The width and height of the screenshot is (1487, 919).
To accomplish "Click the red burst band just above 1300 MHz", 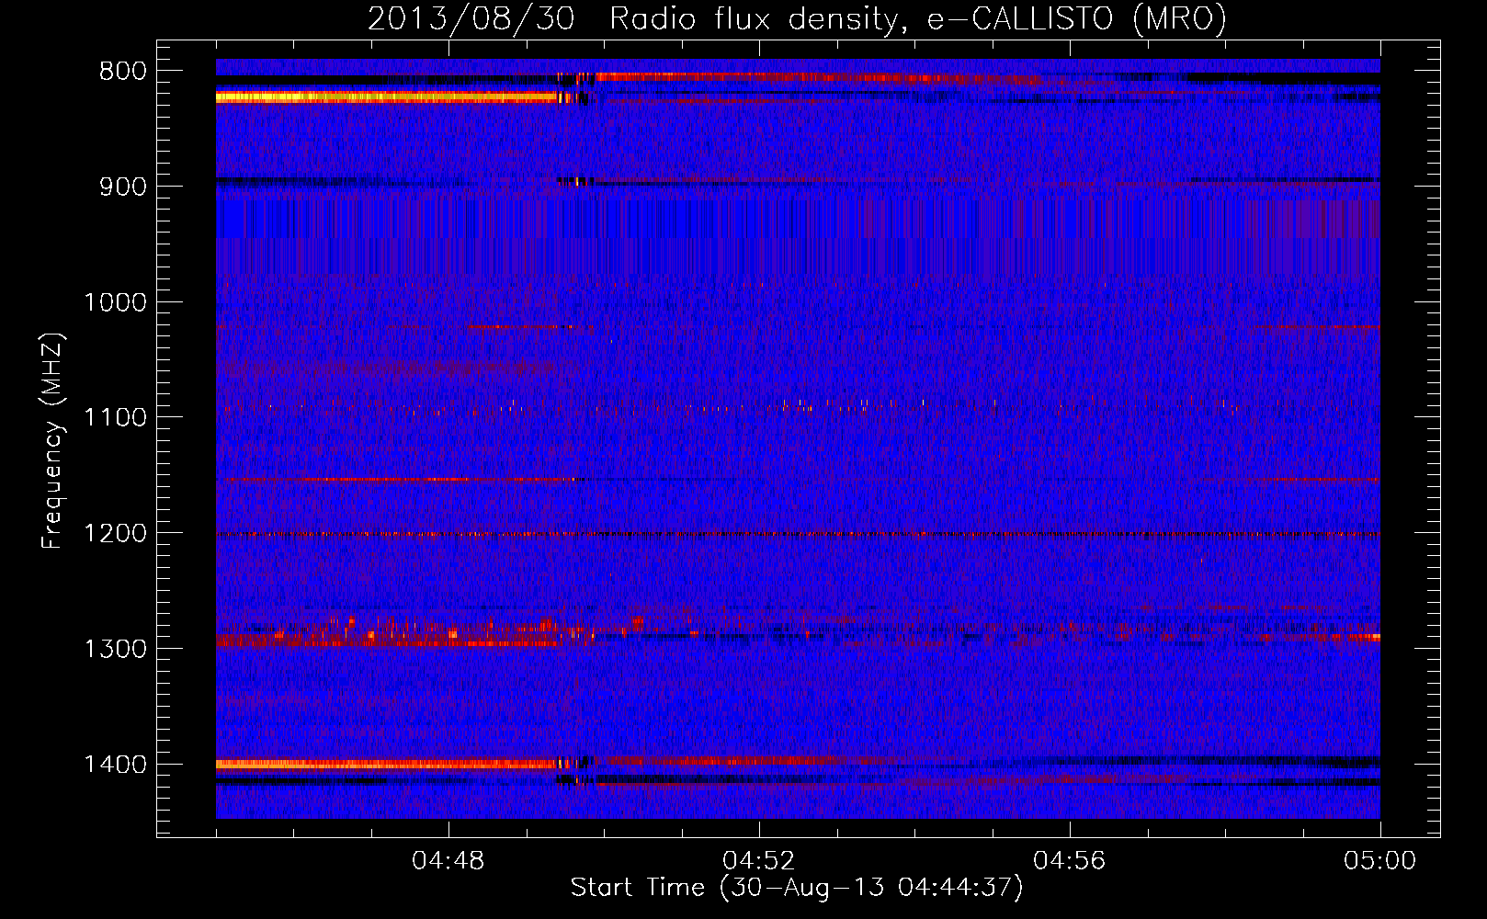I will point(386,636).
